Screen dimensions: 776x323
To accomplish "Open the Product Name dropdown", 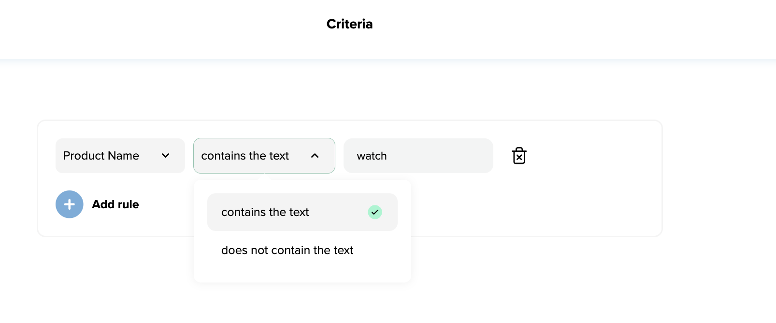I will point(120,156).
